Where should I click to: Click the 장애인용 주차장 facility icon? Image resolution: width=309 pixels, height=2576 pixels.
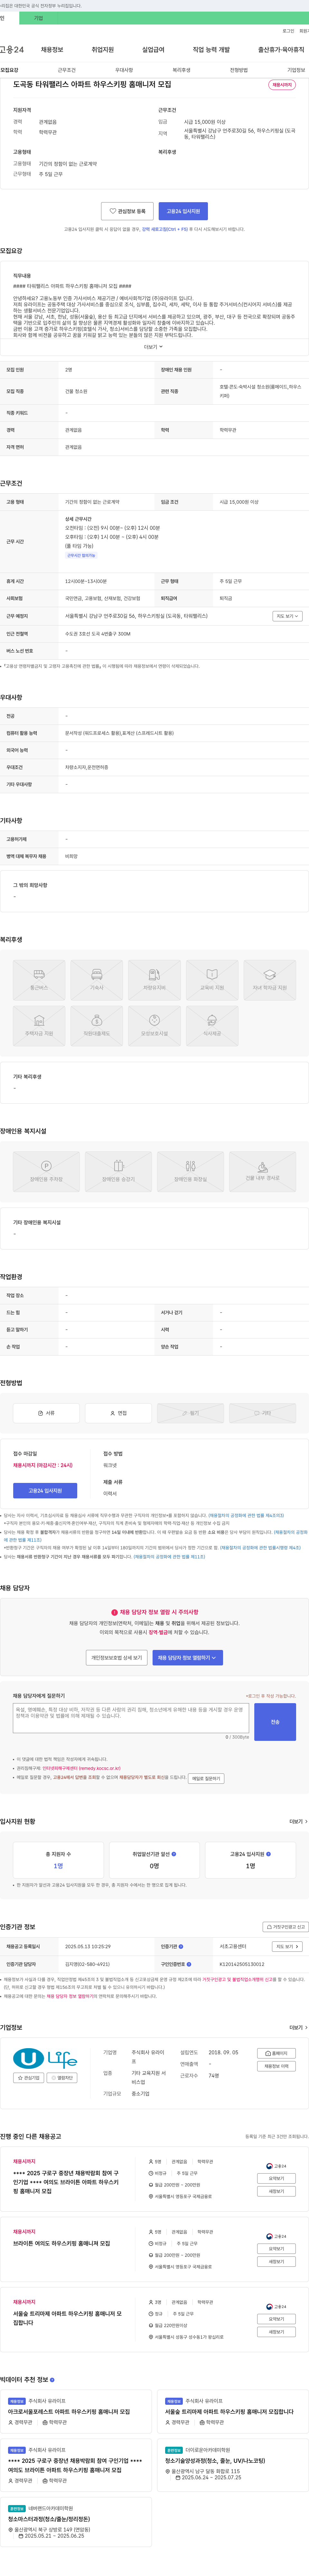(x=46, y=1171)
